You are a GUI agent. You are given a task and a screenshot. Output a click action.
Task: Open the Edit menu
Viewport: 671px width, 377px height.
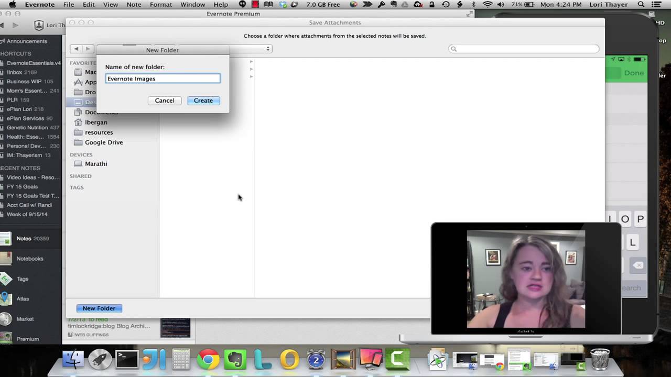pos(89,4)
